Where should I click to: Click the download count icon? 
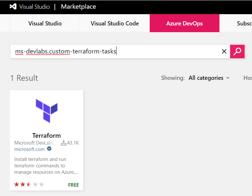click(64, 143)
